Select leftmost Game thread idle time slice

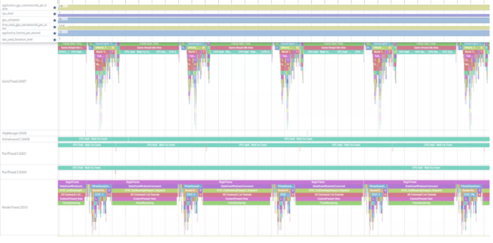point(73,48)
